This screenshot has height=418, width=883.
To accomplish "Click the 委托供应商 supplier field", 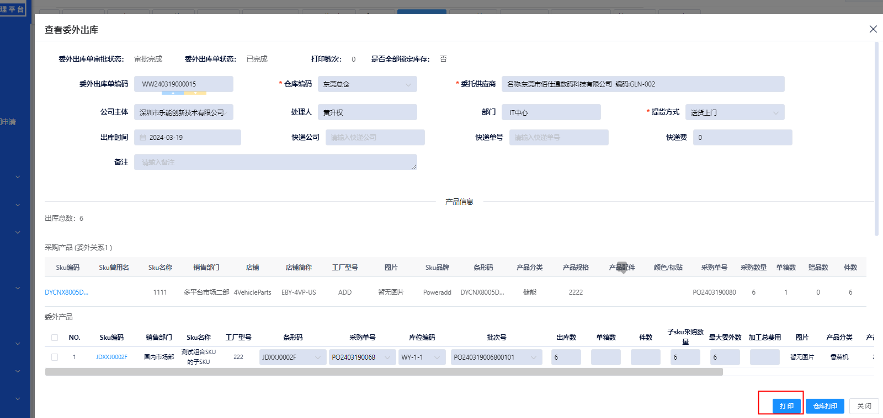I will [x=643, y=84].
